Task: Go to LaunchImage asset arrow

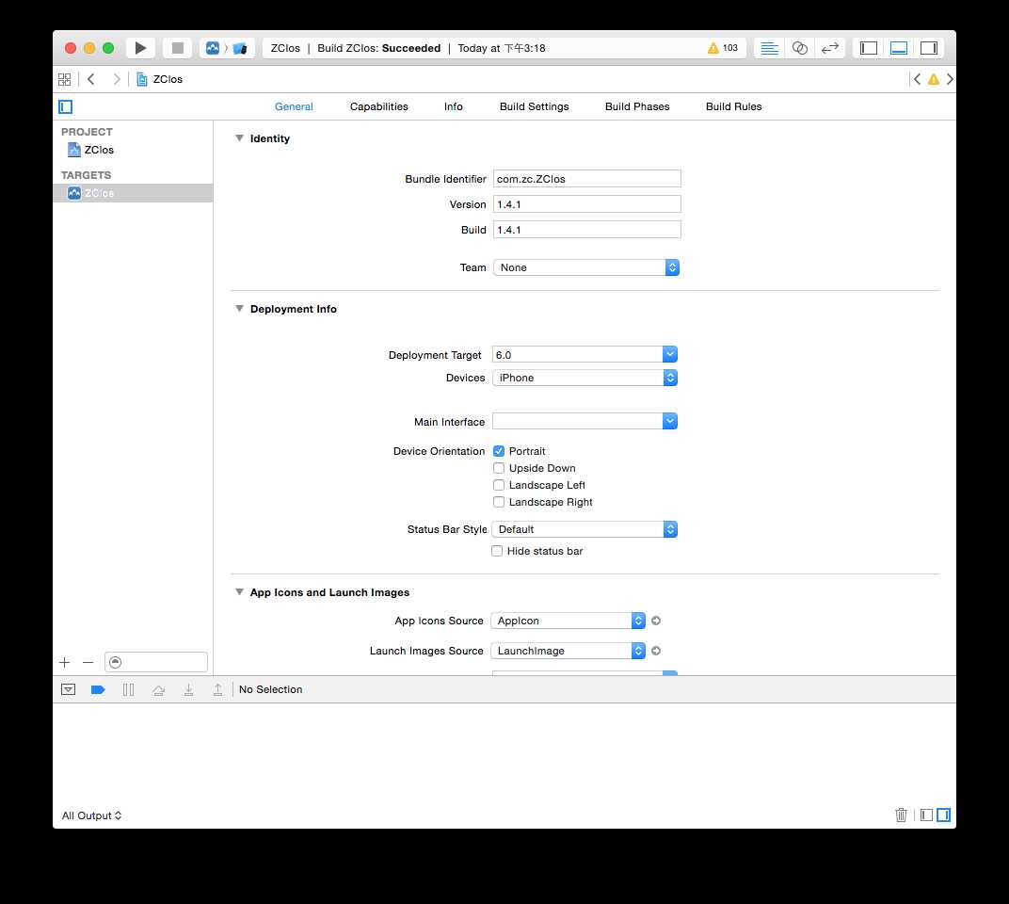Action: (656, 651)
